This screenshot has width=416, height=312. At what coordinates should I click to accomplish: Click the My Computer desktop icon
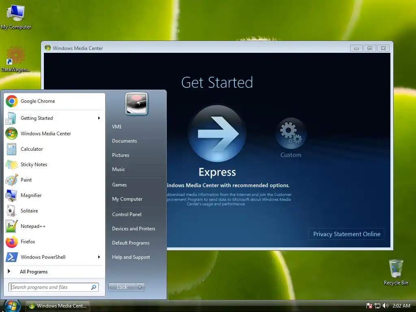pos(16,17)
